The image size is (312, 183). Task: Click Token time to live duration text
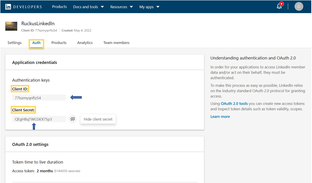(x=37, y=162)
